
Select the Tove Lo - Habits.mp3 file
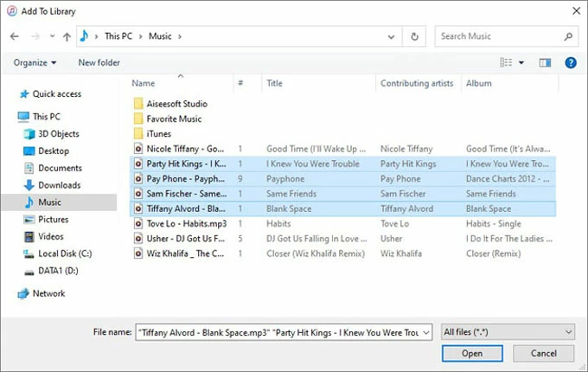(x=182, y=225)
